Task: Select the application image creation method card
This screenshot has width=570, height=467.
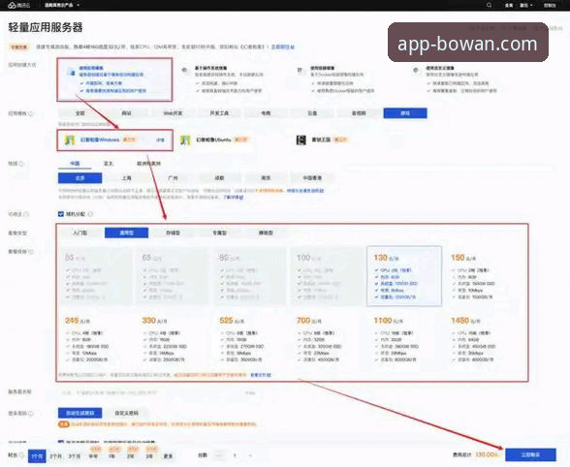Action: point(114,79)
